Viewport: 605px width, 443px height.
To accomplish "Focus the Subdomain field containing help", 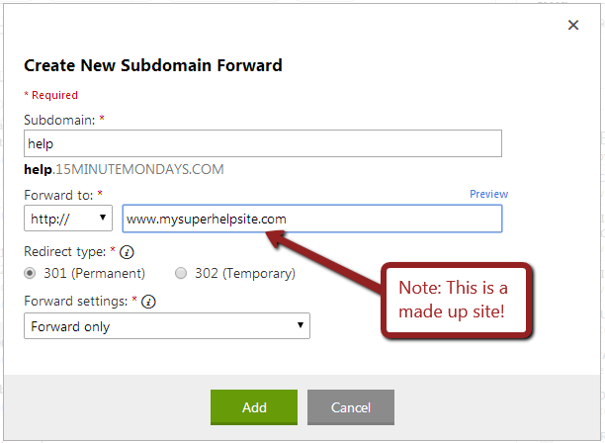I will [x=263, y=143].
